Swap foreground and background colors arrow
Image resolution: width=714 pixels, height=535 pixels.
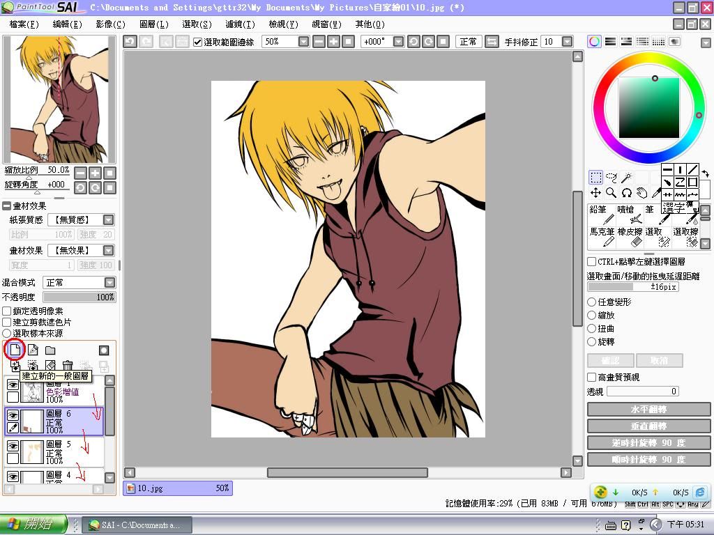pos(705,173)
